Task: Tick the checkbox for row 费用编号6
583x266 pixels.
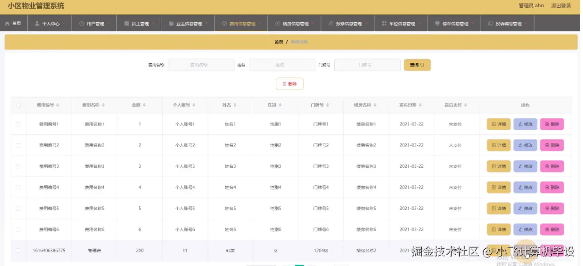Action: (19, 229)
